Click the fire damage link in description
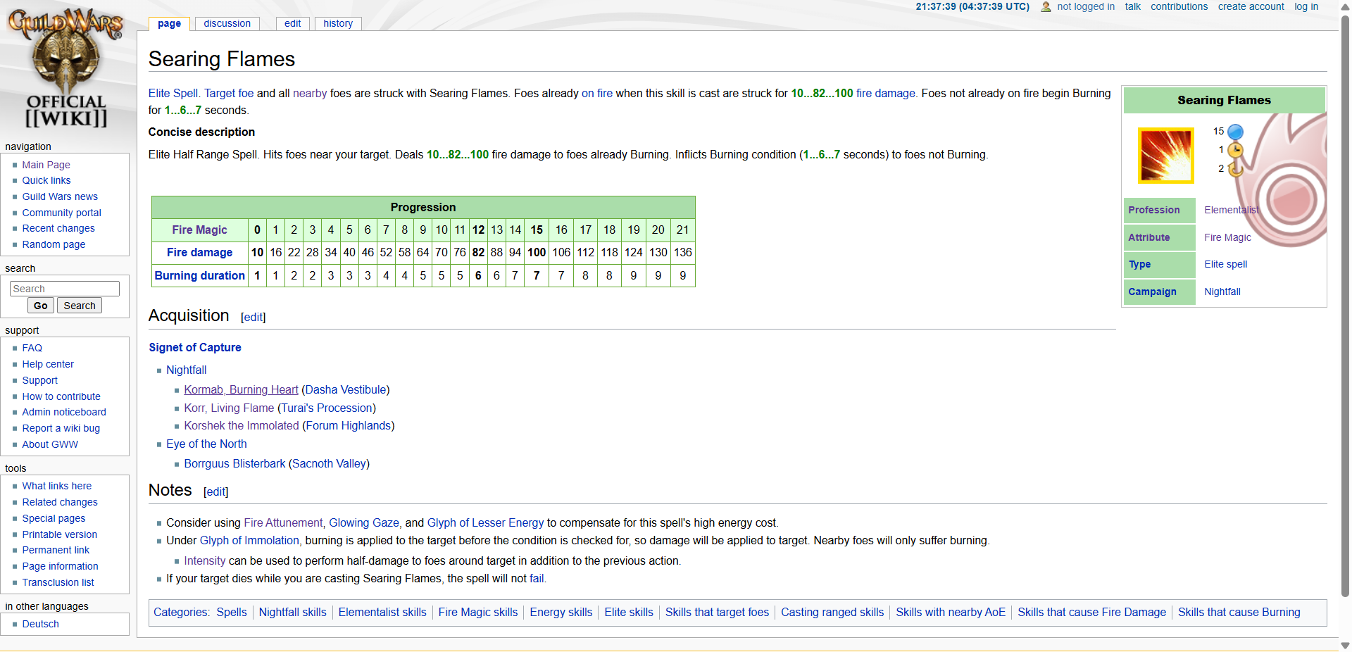Screen dimensions: 1352x652 click(886, 93)
